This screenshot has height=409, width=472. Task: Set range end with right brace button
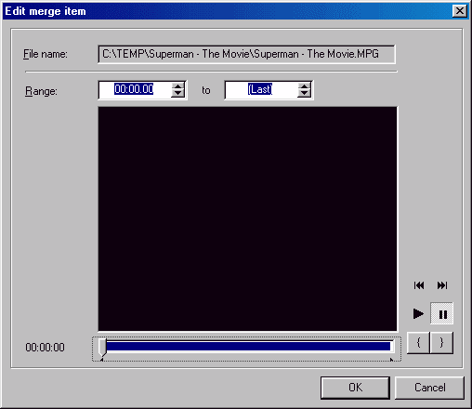(441, 342)
